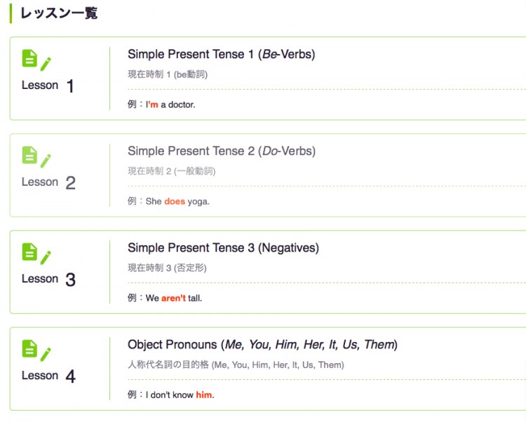Click the pencil icon in Lesson 4
The width and height of the screenshot is (526, 422).
click(46, 355)
